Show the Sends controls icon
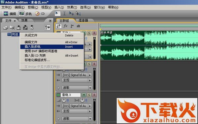 (72, 26)
